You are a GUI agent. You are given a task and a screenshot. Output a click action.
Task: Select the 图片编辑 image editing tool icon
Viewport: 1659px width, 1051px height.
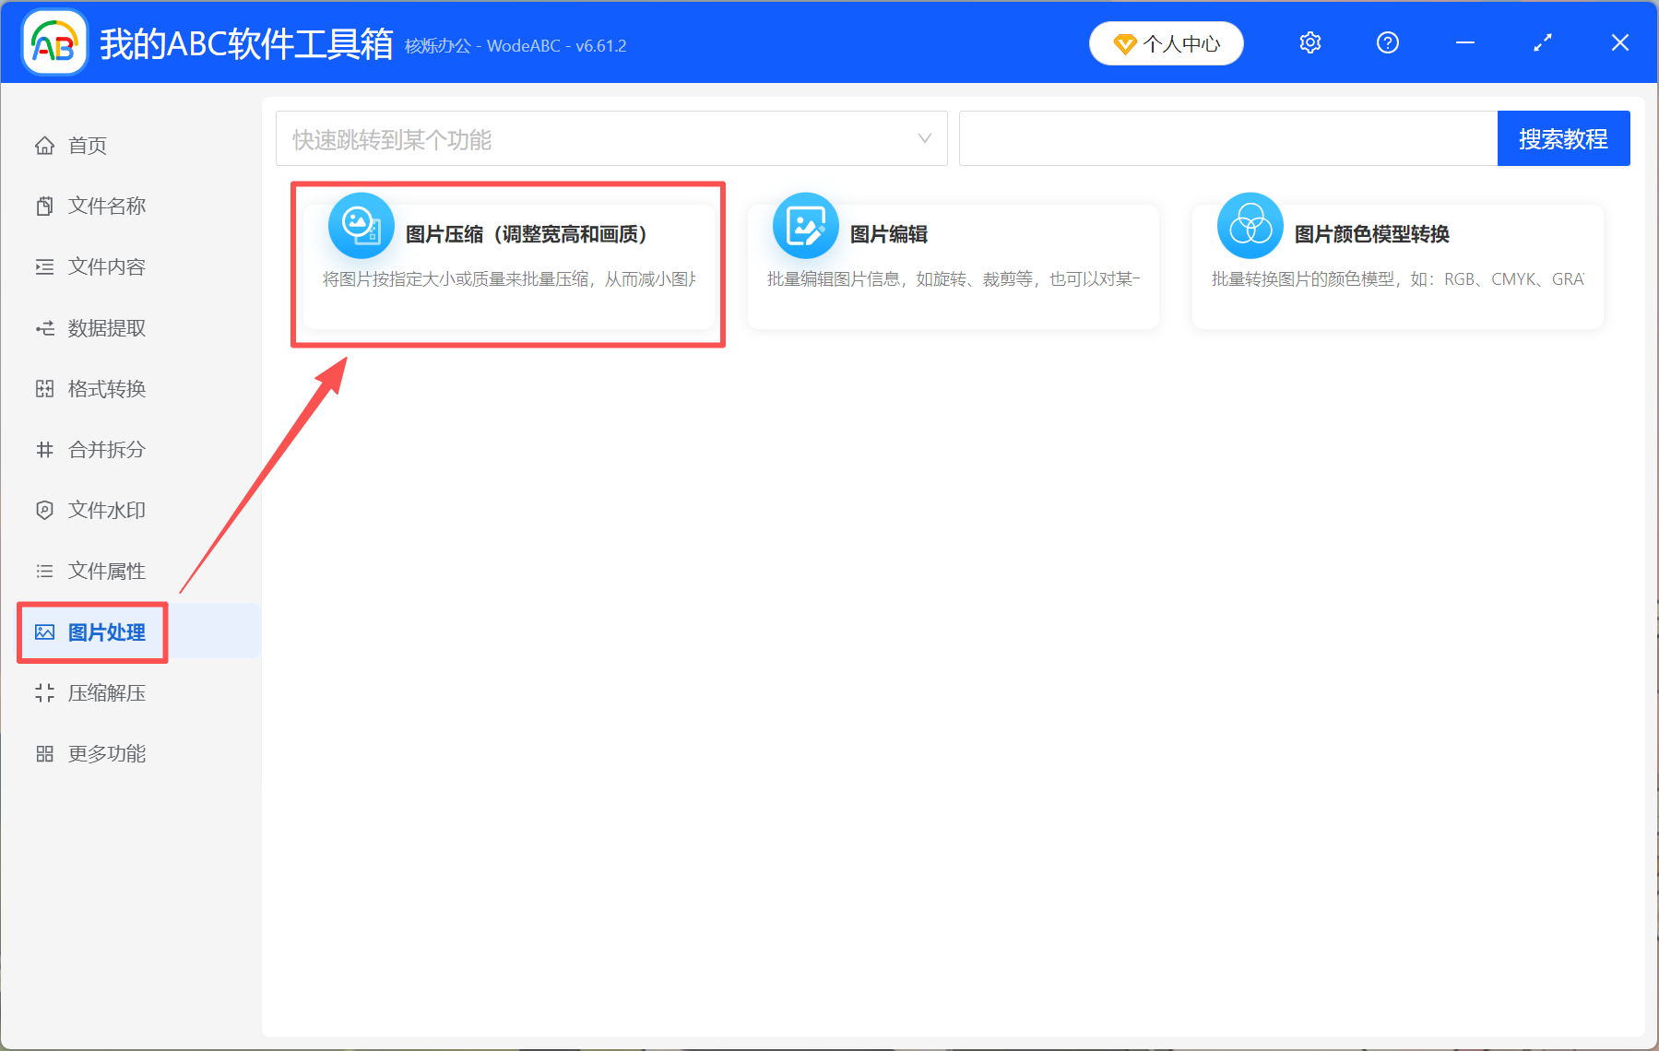[805, 226]
